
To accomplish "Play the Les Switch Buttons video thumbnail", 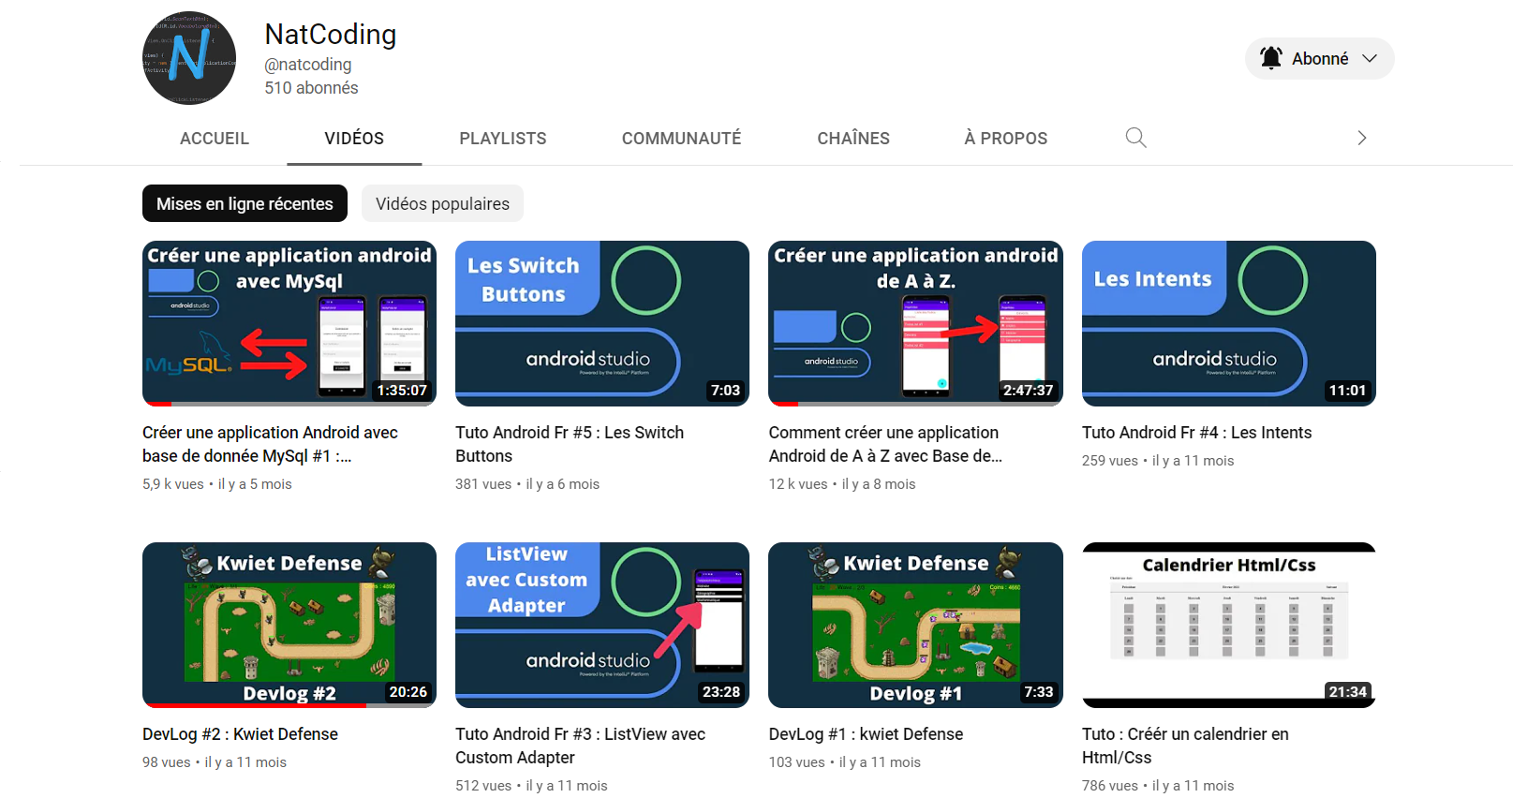I will click(601, 323).
